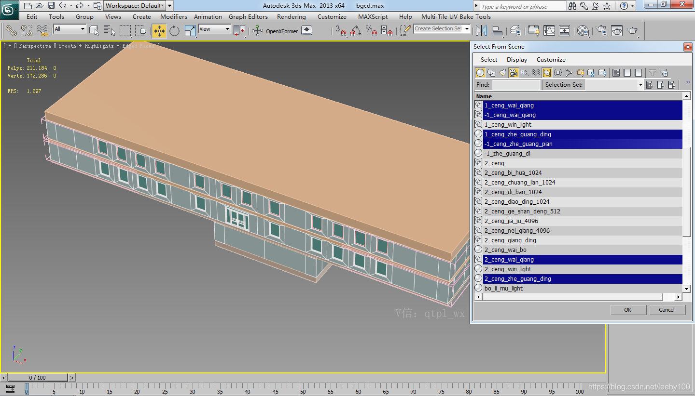Click the Unlink Selection tool
695x396 pixels.
pos(27,31)
